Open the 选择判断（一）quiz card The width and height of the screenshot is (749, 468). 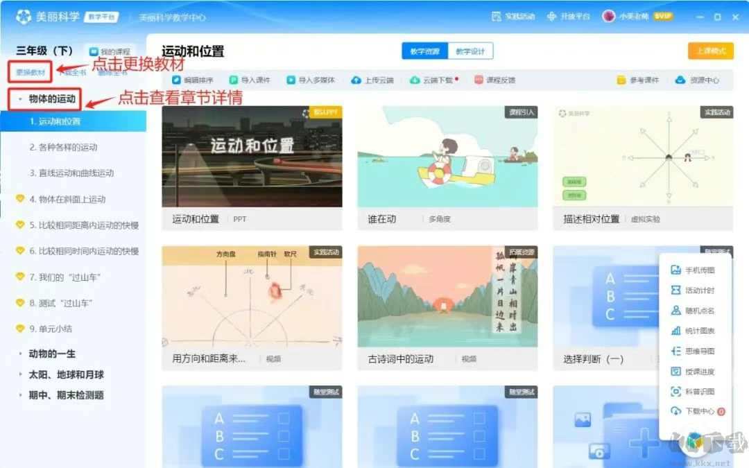pyautogui.click(x=607, y=308)
